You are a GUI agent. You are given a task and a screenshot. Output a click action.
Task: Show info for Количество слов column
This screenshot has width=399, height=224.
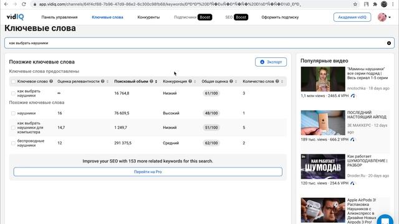(x=277, y=82)
